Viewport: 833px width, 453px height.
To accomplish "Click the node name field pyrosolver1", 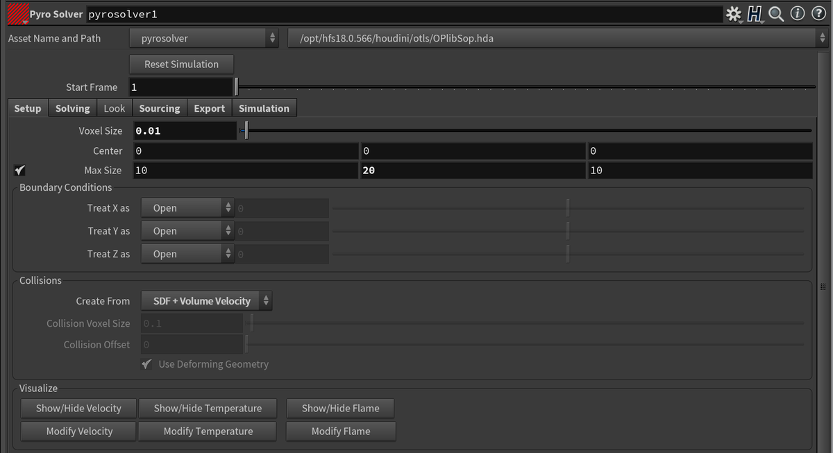I will point(404,14).
